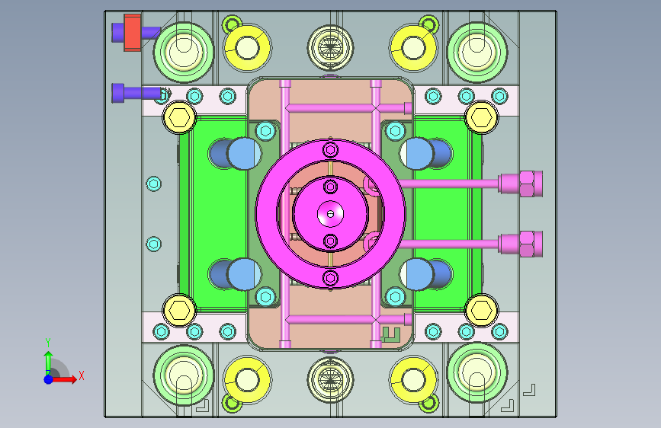Click the red X axis arrow of the triad
This screenshot has width=661, height=428.
click(x=65, y=379)
